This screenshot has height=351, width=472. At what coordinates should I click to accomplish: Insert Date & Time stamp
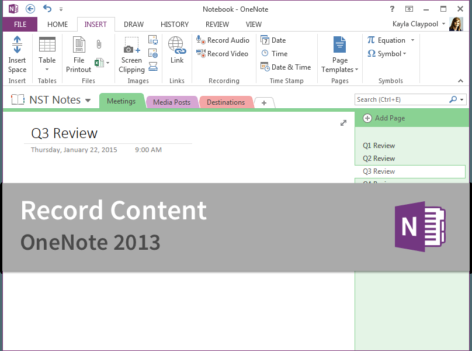click(x=286, y=67)
